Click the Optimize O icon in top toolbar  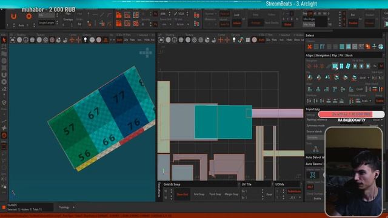[x=28, y=16]
